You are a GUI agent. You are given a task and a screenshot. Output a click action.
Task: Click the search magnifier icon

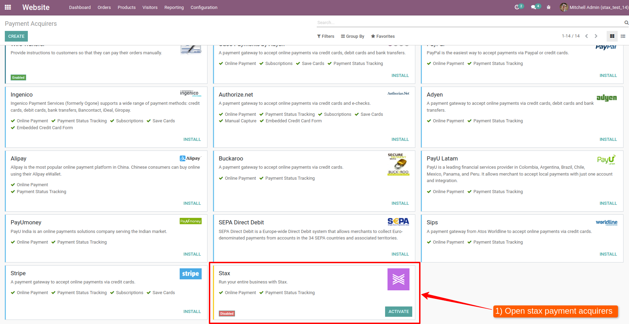(x=626, y=23)
